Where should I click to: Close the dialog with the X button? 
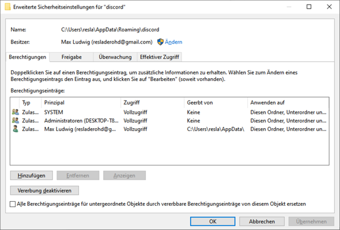[x=329, y=7]
